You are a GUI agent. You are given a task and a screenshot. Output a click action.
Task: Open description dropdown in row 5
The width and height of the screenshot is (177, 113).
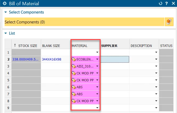[156, 80]
